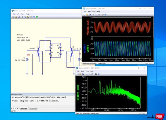Print schematic using printer icon

31,17
